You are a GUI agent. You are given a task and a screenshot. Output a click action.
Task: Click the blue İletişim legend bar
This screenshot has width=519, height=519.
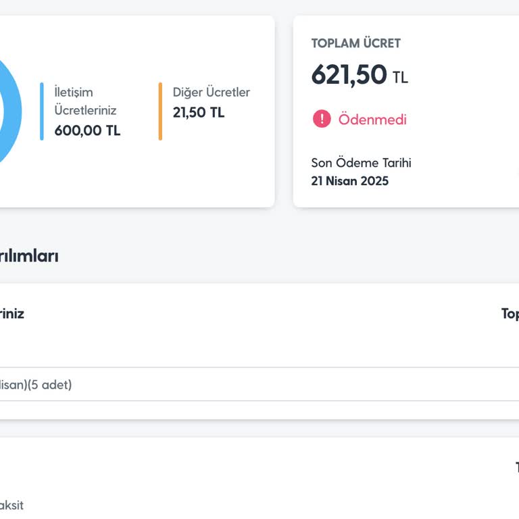click(x=42, y=112)
